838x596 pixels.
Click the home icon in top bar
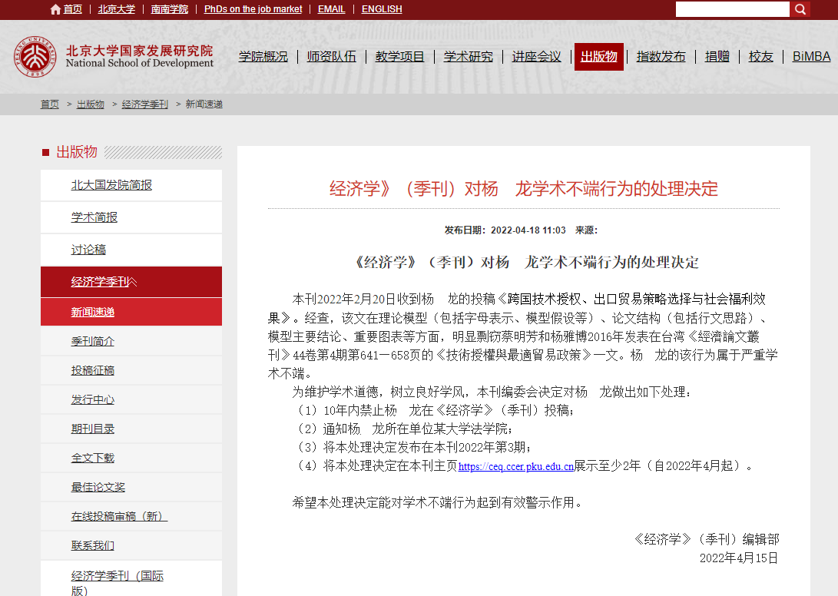pyautogui.click(x=55, y=9)
